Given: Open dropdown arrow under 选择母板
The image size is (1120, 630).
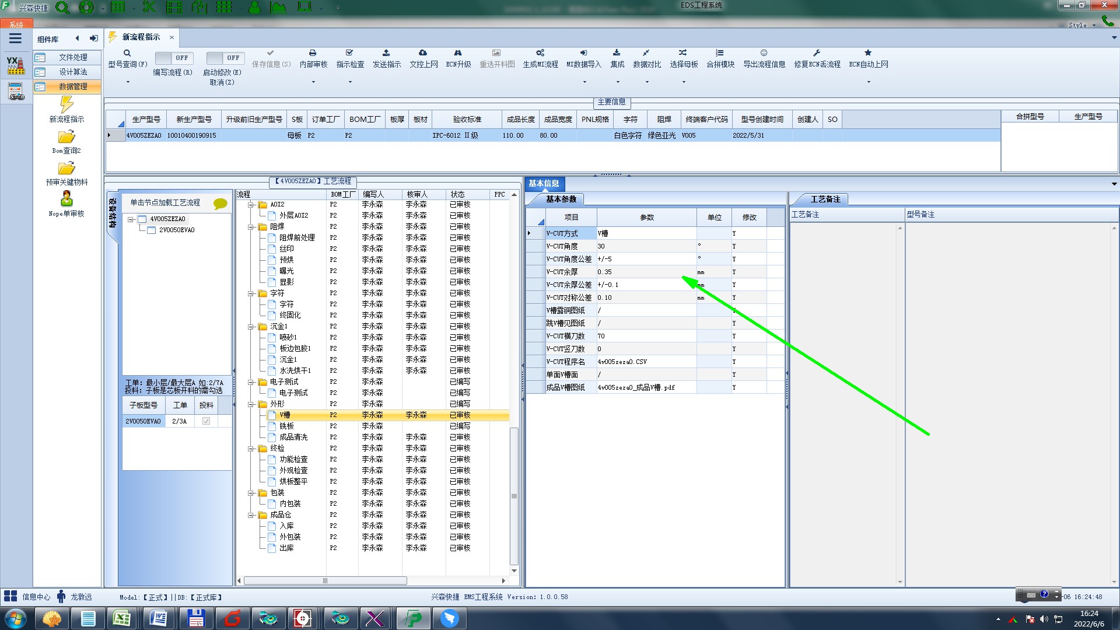Looking at the screenshot, I should (684, 82).
